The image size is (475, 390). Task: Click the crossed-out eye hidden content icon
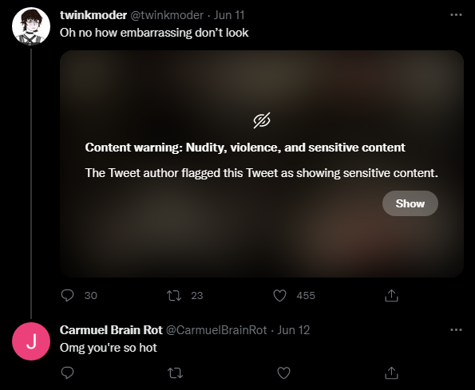click(x=262, y=120)
